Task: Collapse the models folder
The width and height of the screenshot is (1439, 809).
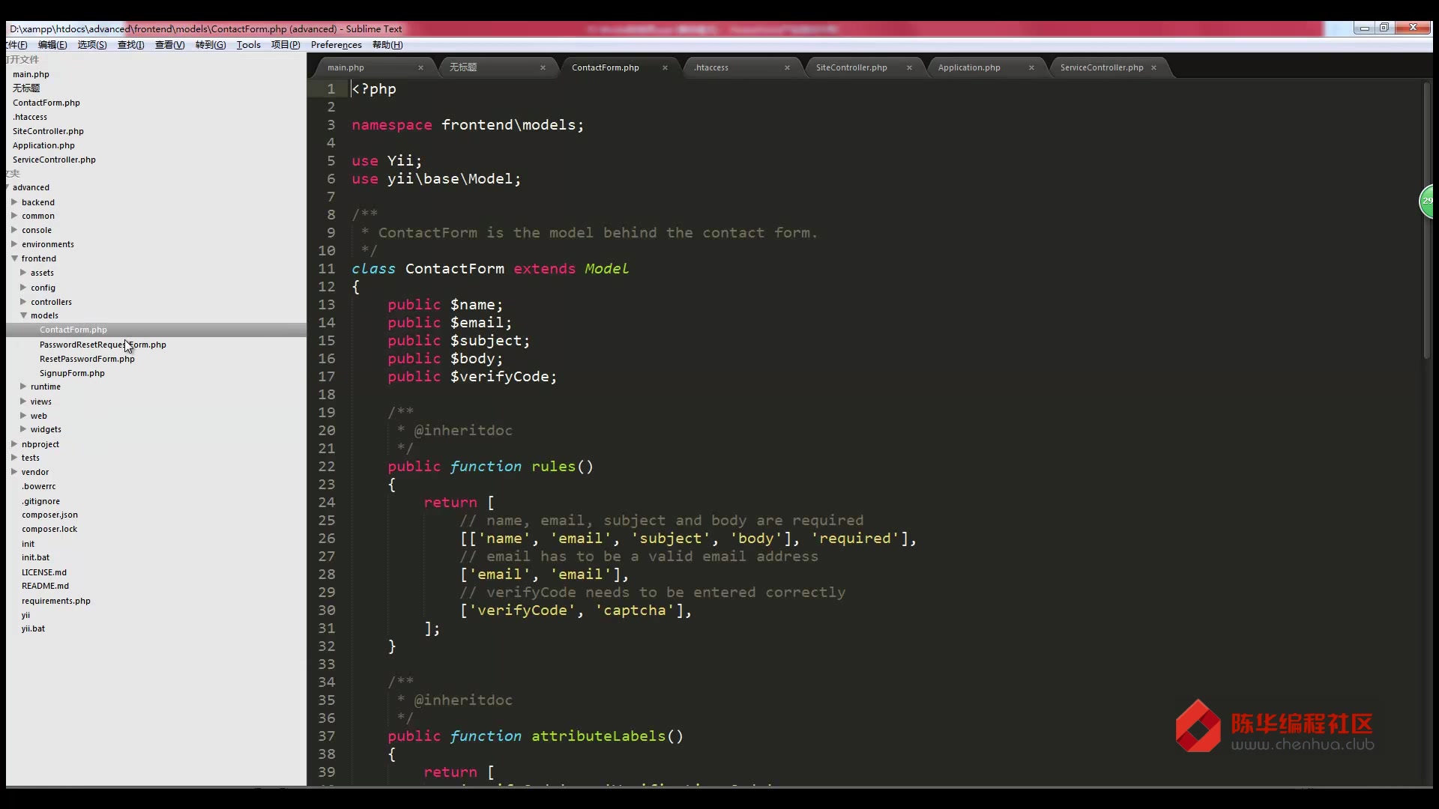Action: (x=23, y=315)
